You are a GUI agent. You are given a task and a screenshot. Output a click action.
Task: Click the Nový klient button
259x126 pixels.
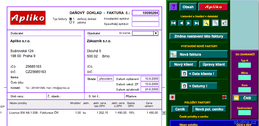(x=184, y=64)
